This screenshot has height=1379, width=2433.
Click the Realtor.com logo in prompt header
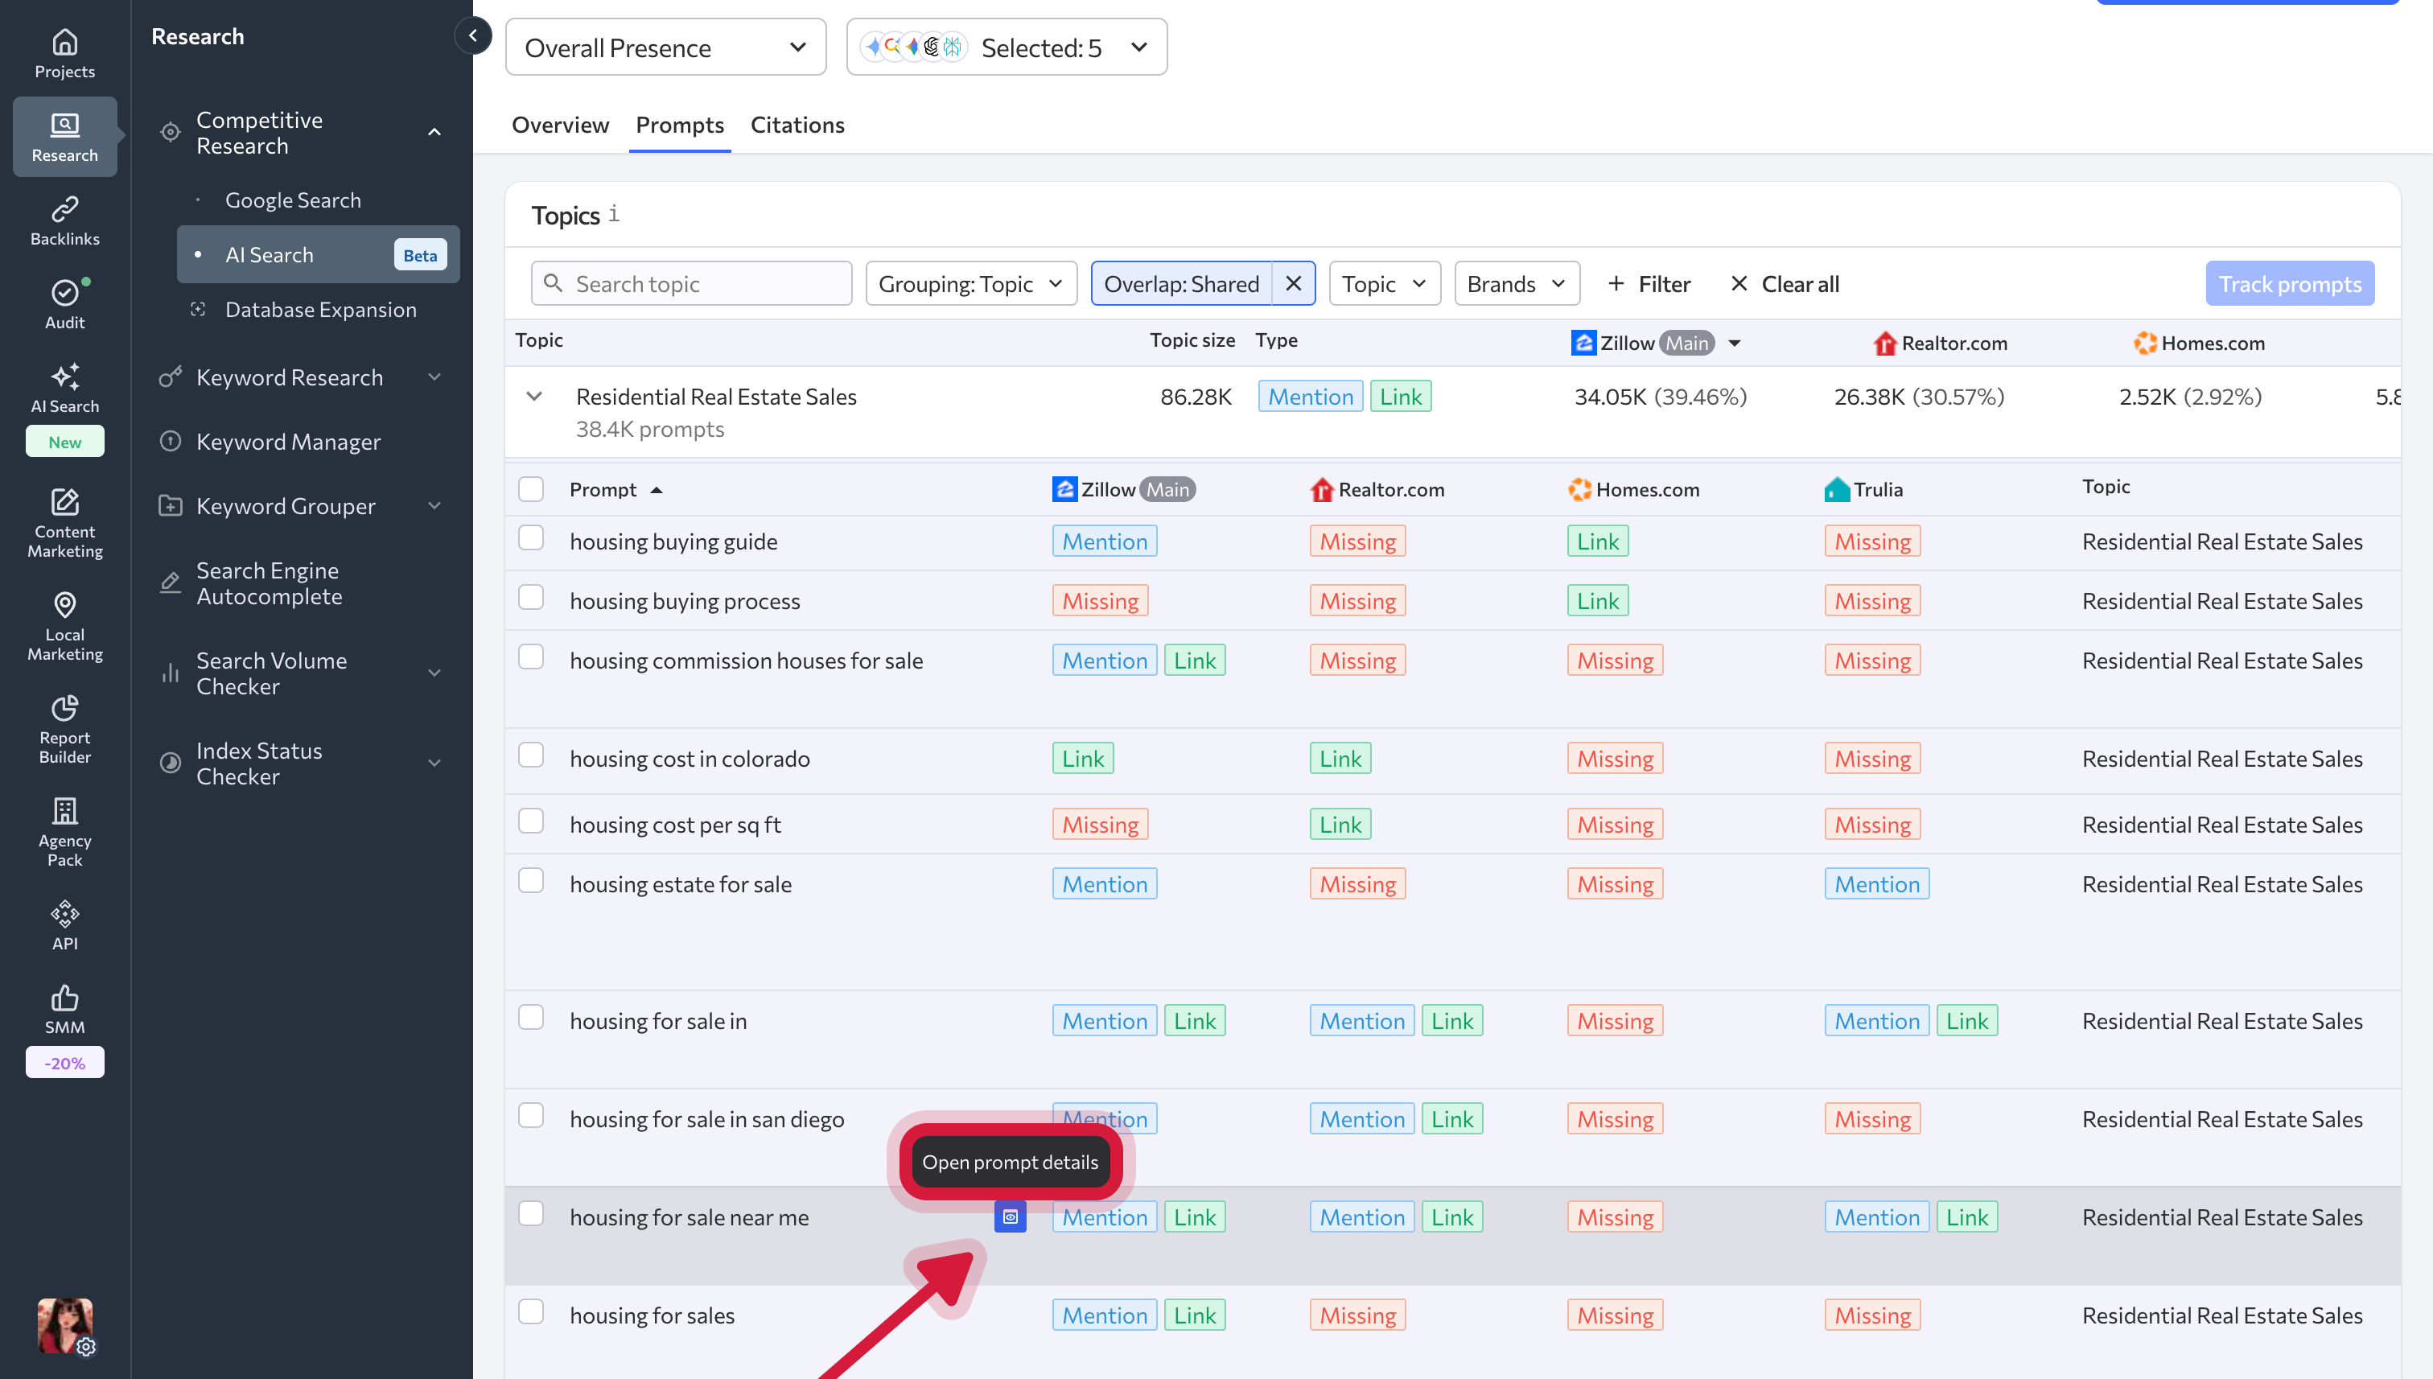tap(1322, 490)
